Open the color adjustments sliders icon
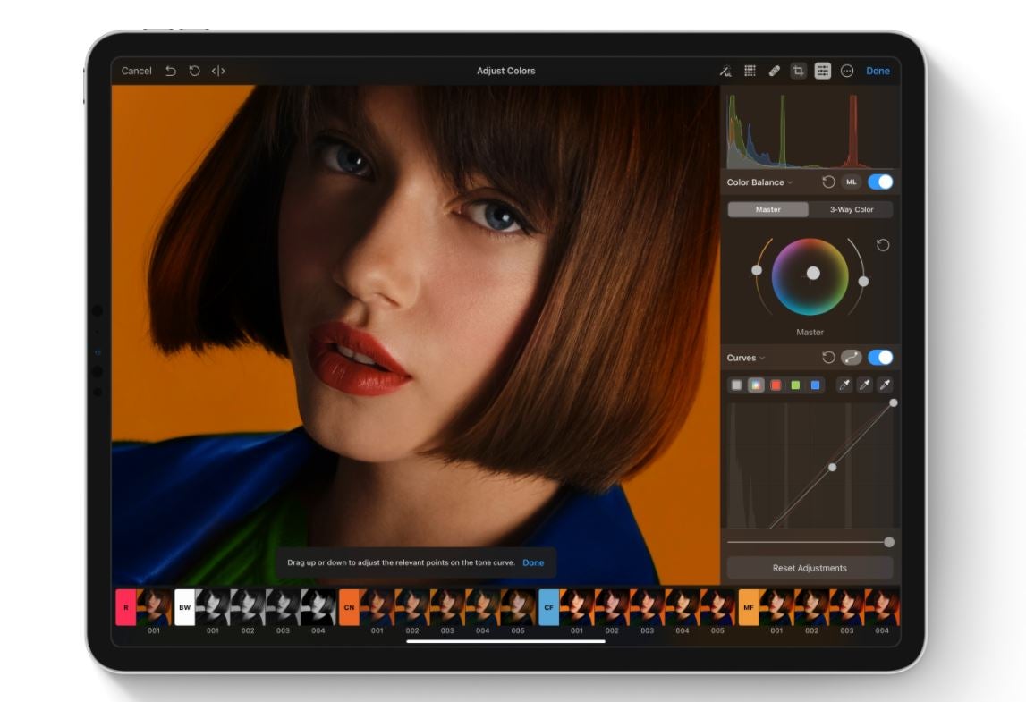The width and height of the screenshot is (1026, 702). pos(823,71)
